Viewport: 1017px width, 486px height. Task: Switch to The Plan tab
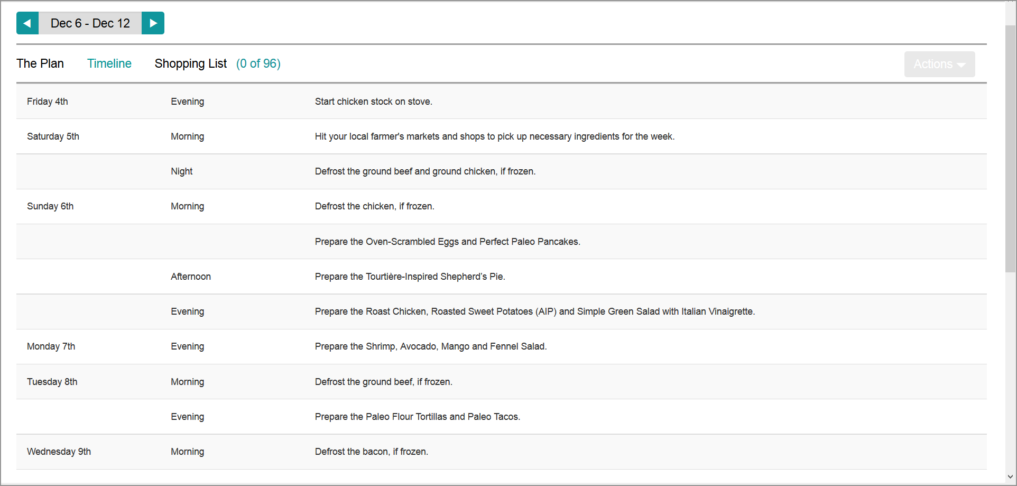[x=40, y=63]
